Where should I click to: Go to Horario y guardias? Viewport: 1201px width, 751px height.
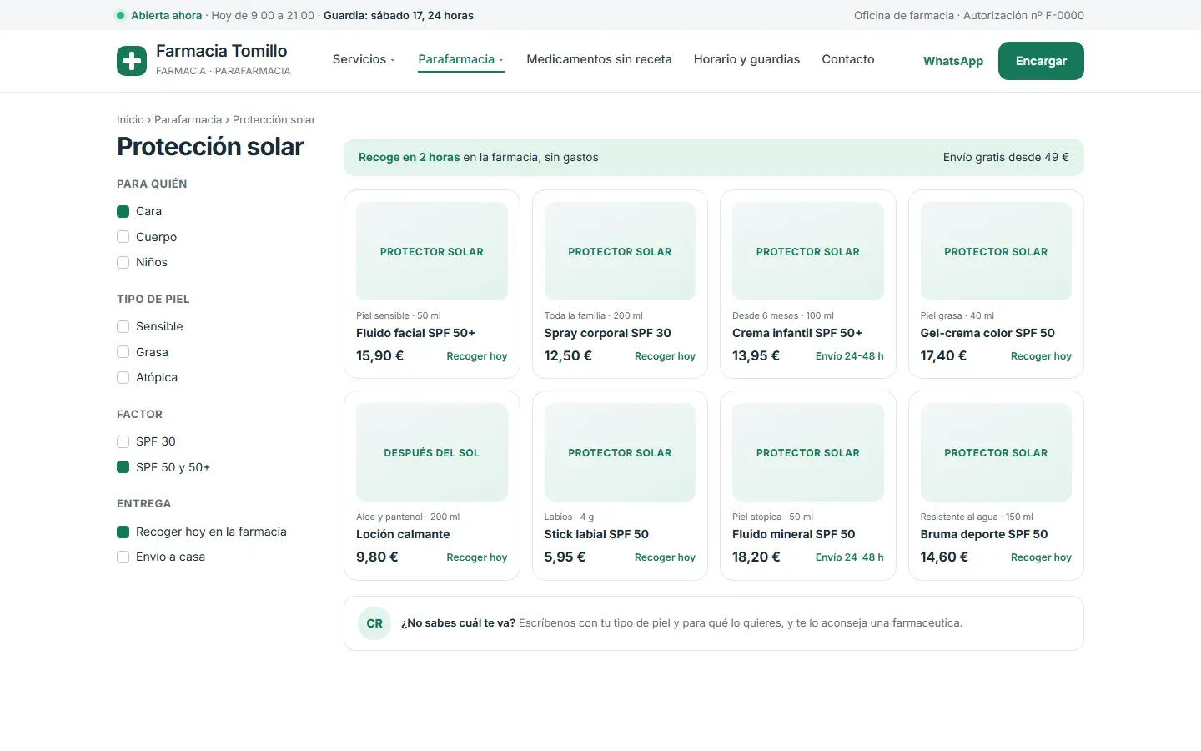[746, 59]
